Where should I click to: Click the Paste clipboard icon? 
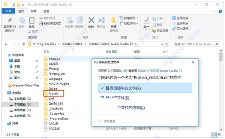[x=31, y=20]
